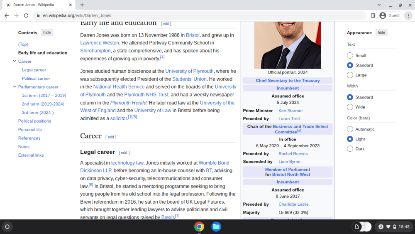This screenshot has height=234, width=415.
Task: Open the solicitor link
Action: (119, 118)
